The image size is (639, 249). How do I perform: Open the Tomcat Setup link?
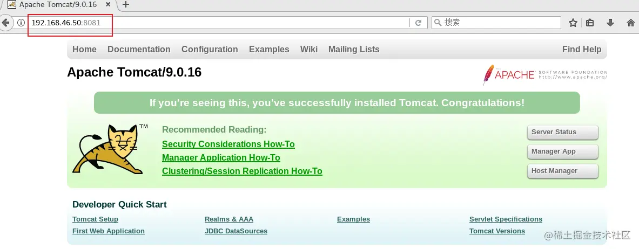[96, 219]
